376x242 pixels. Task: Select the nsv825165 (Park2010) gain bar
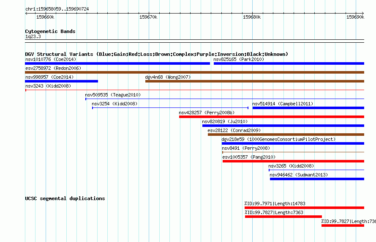pos(289,63)
